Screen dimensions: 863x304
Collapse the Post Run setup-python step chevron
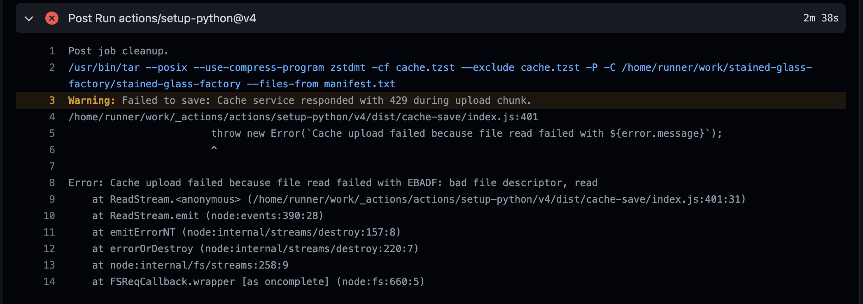tap(29, 19)
